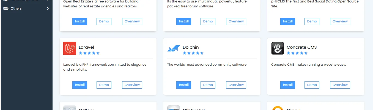This screenshot has height=110, width=373.
Task: View the Dolphin overview
Action: [x=236, y=85]
